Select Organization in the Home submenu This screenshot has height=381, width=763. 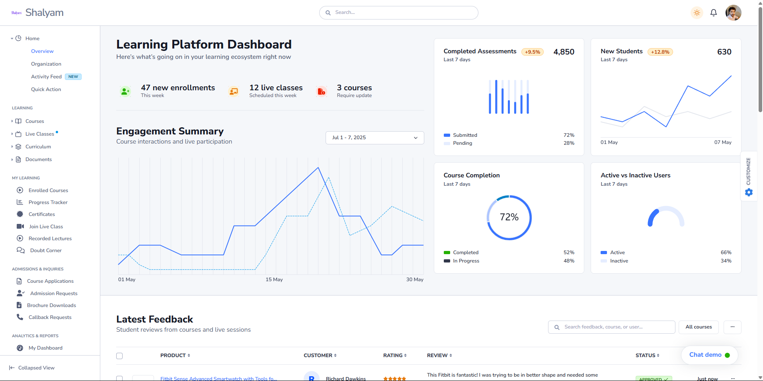(46, 64)
